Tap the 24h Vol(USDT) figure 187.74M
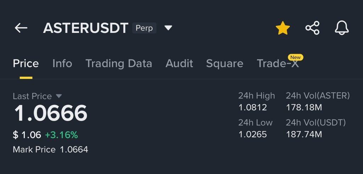Image resolution: width=363 pixels, height=174 pixels. click(304, 134)
